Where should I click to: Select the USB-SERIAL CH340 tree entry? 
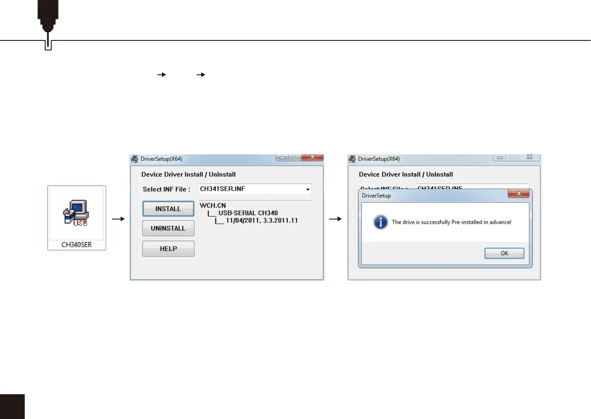(x=248, y=213)
